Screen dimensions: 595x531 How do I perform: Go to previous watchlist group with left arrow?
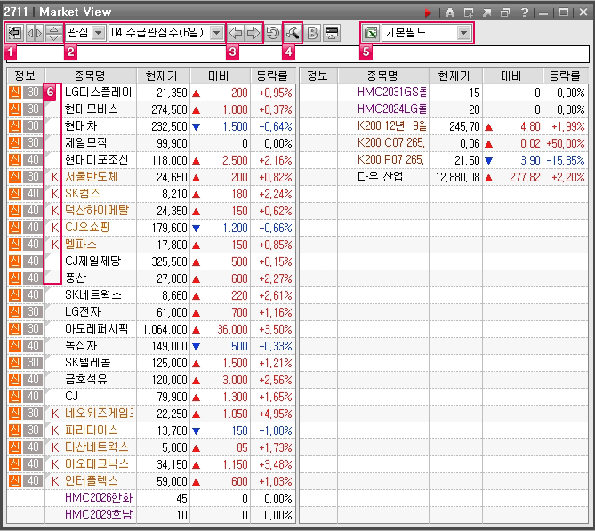click(x=236, y=33)
